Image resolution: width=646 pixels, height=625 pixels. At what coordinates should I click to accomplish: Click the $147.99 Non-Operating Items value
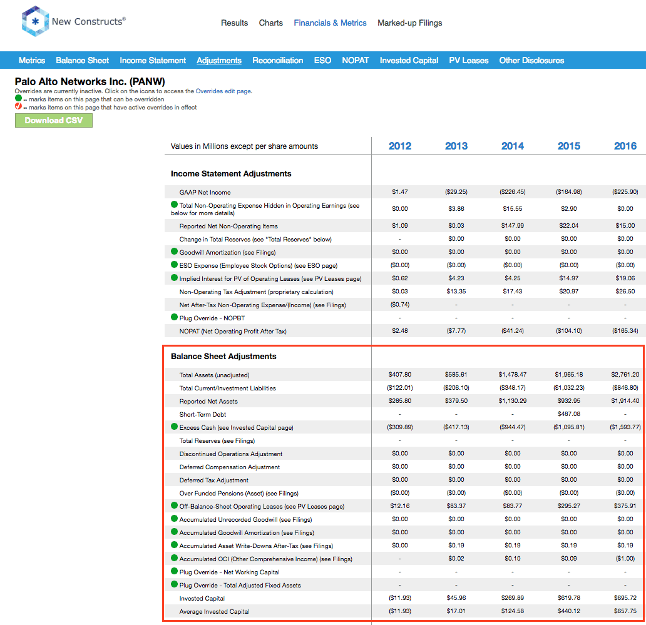513,226
